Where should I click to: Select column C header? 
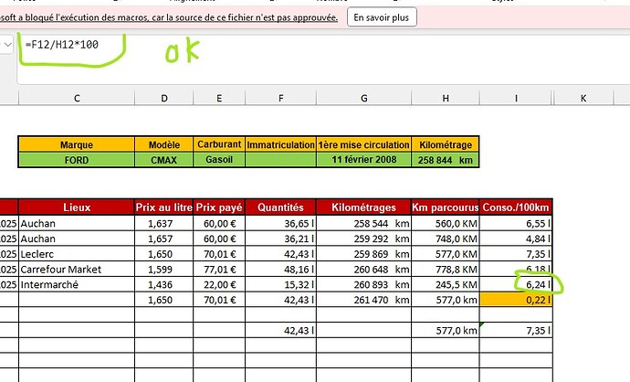click(77, 99)
